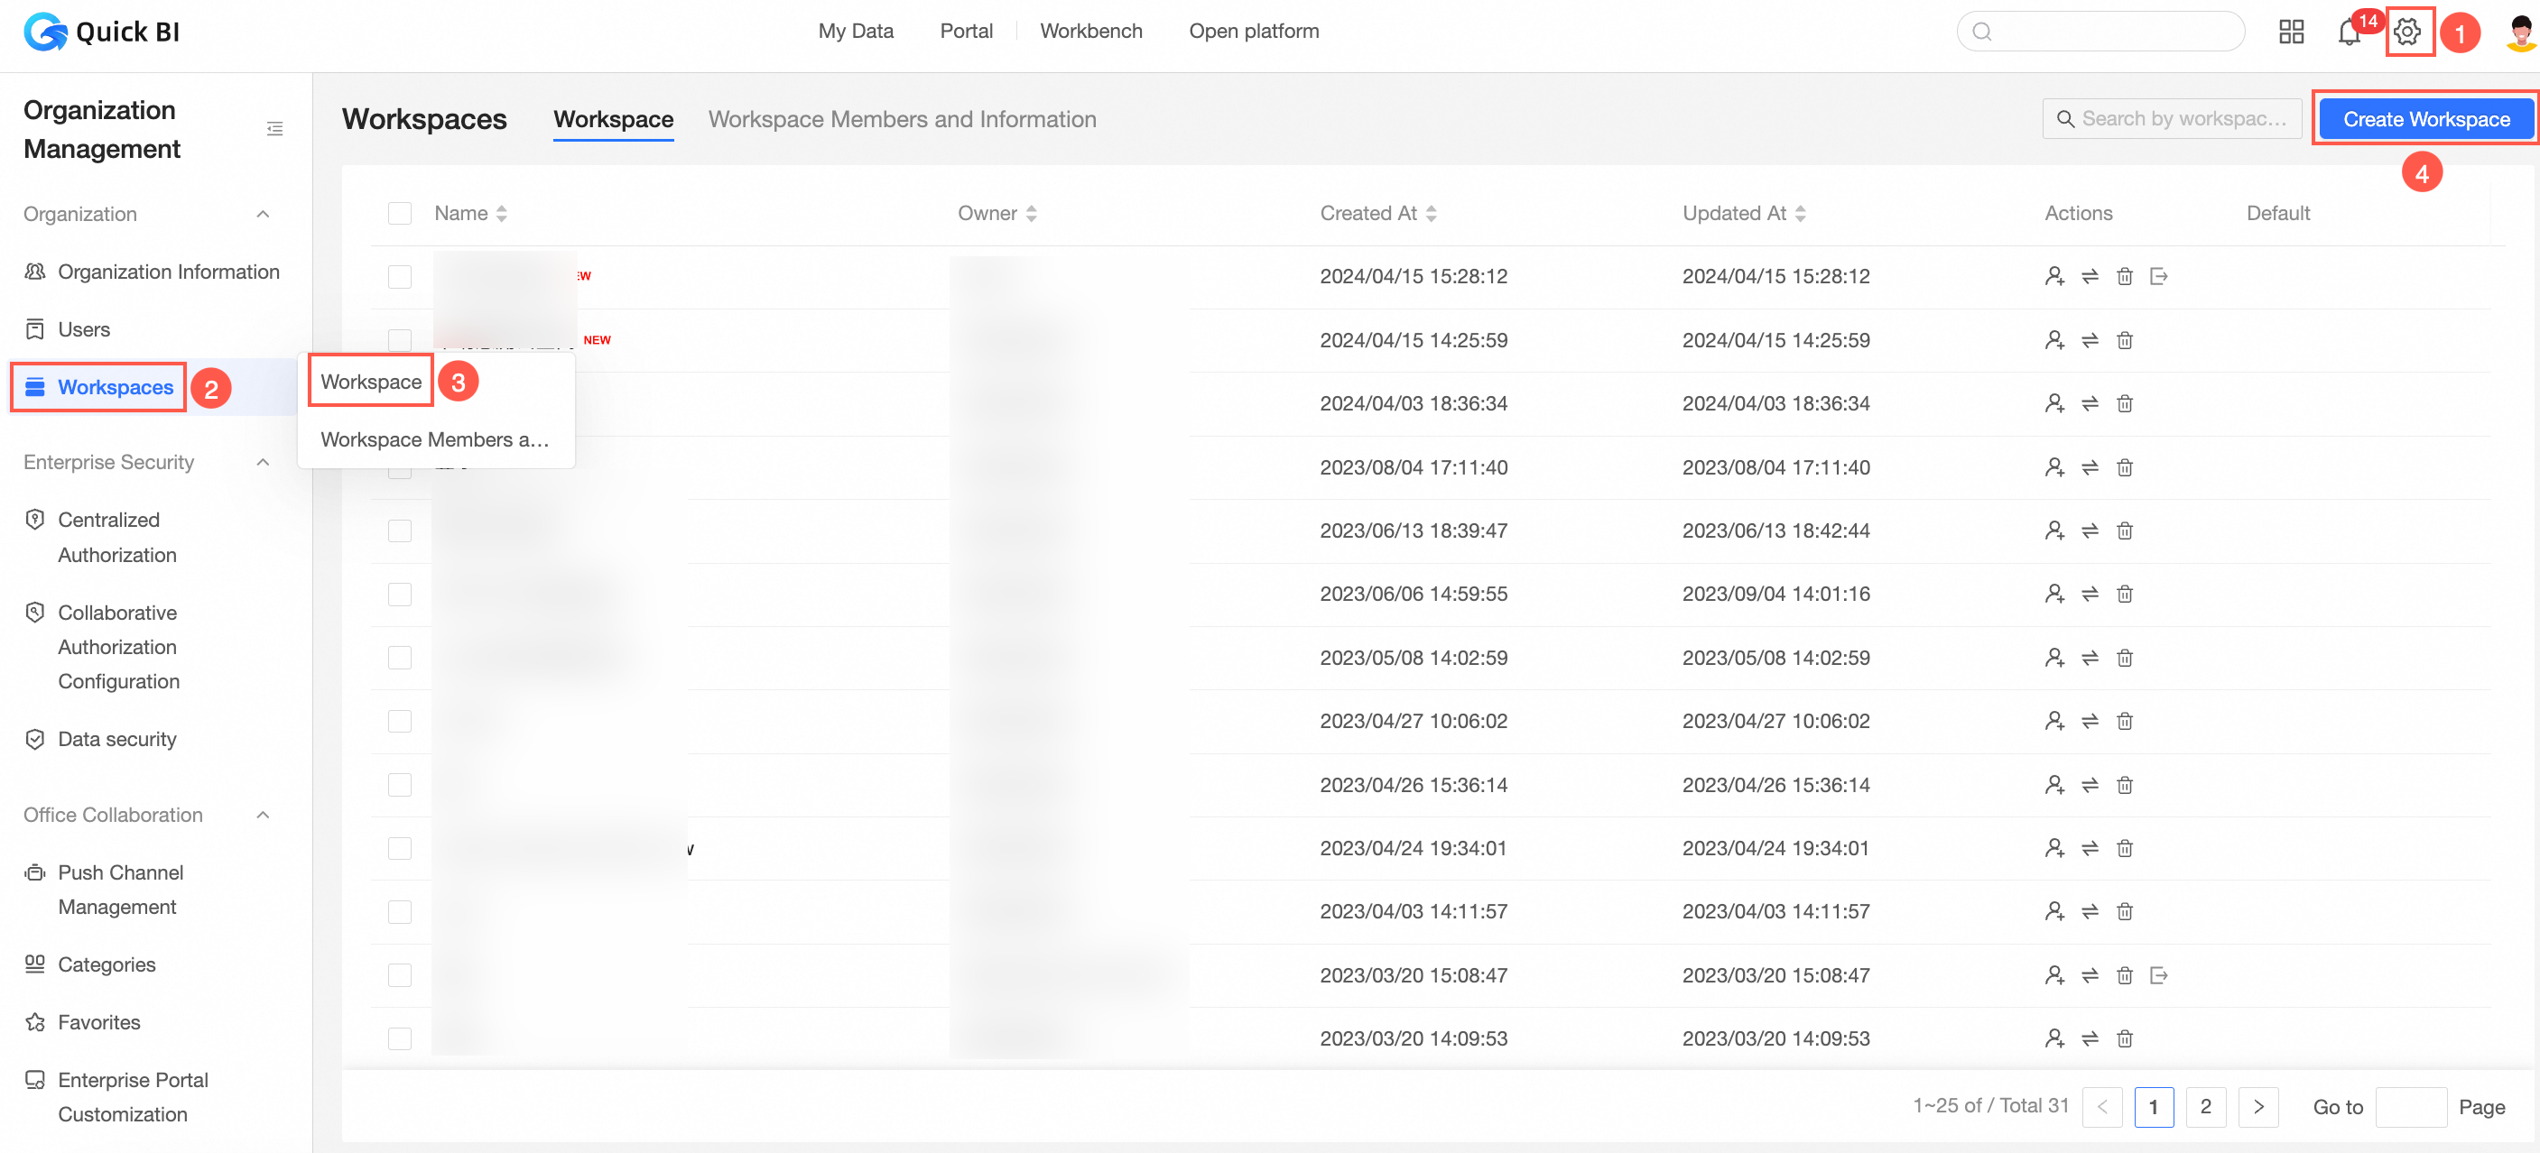The height and width of the screenshot is (1153, 2540).
Task: Go to page 2
Action: (2206, 1107)
